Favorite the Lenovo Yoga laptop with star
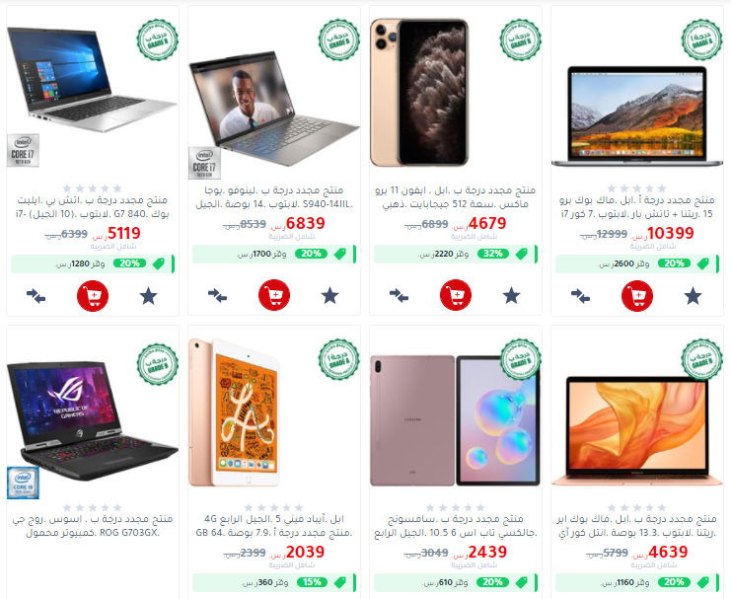The image size is (731, 599). pyautogui.click(x=330, y=295)
